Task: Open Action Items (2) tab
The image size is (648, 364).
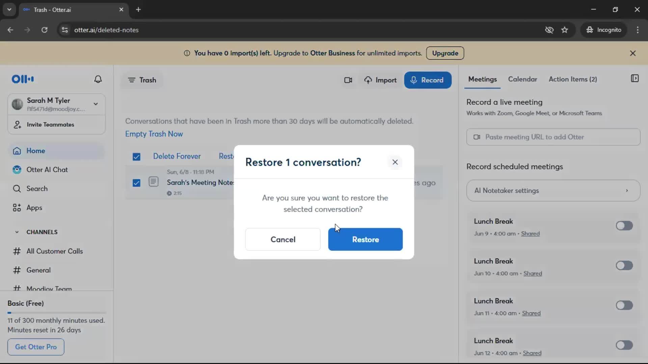Action: pyautogui.click(x=573, y=79)
